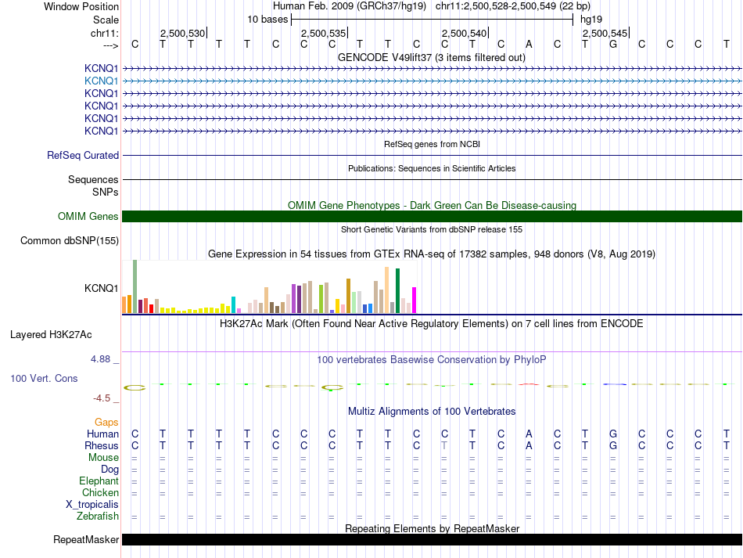Viewport: 743px width, 558px height.
Task: Click the Common dbSNP(155) track label
Action: click(x=70, y=241)
